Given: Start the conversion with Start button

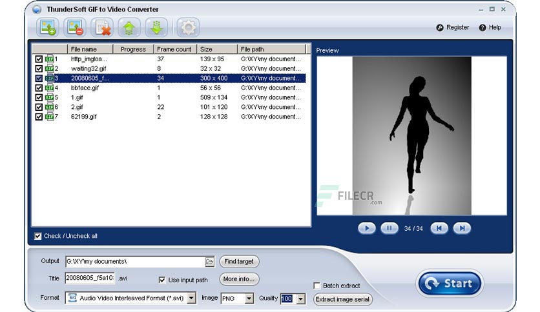Looking at the screenshot, I should click(x=450, y=284).
